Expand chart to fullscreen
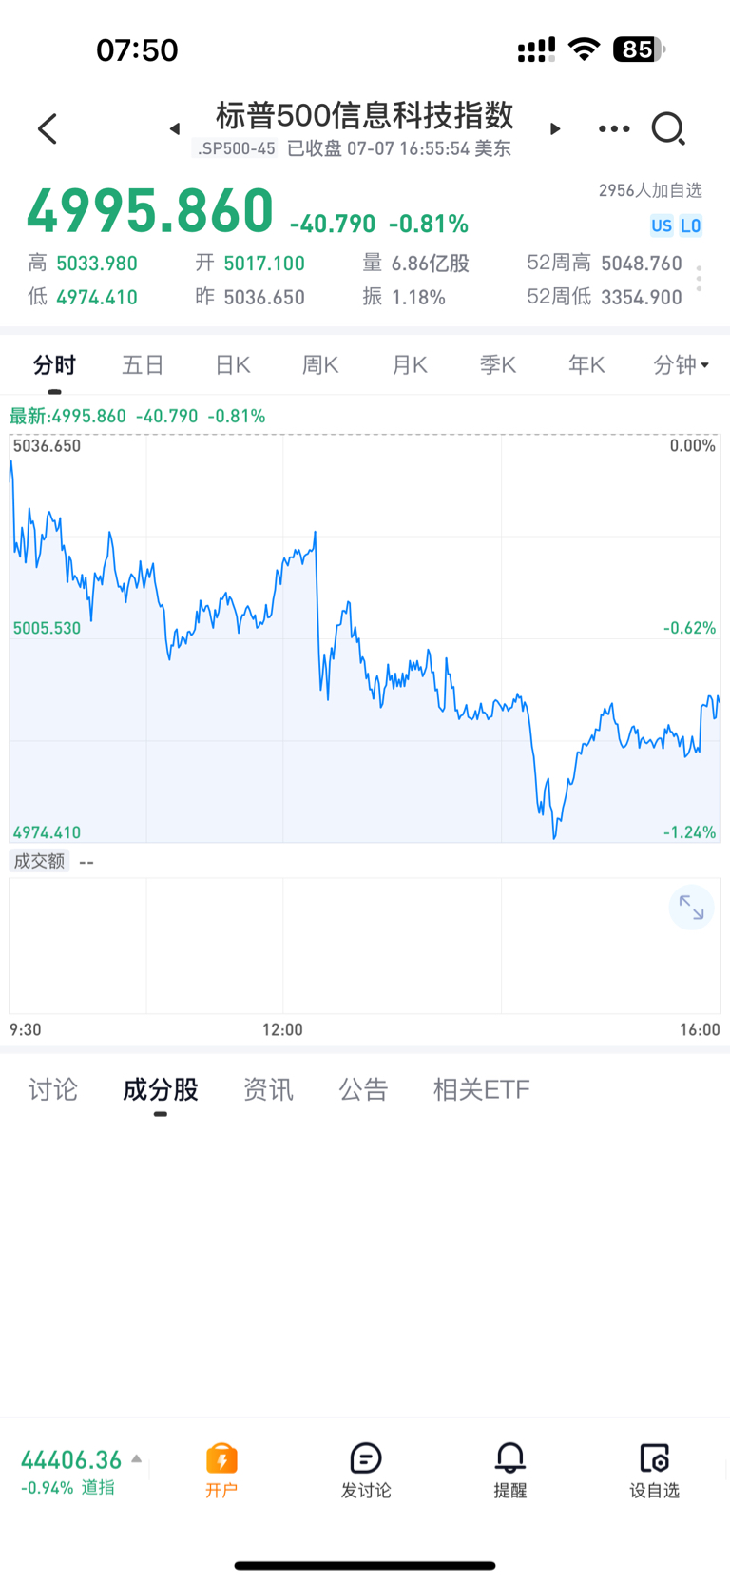 [691, 909]
